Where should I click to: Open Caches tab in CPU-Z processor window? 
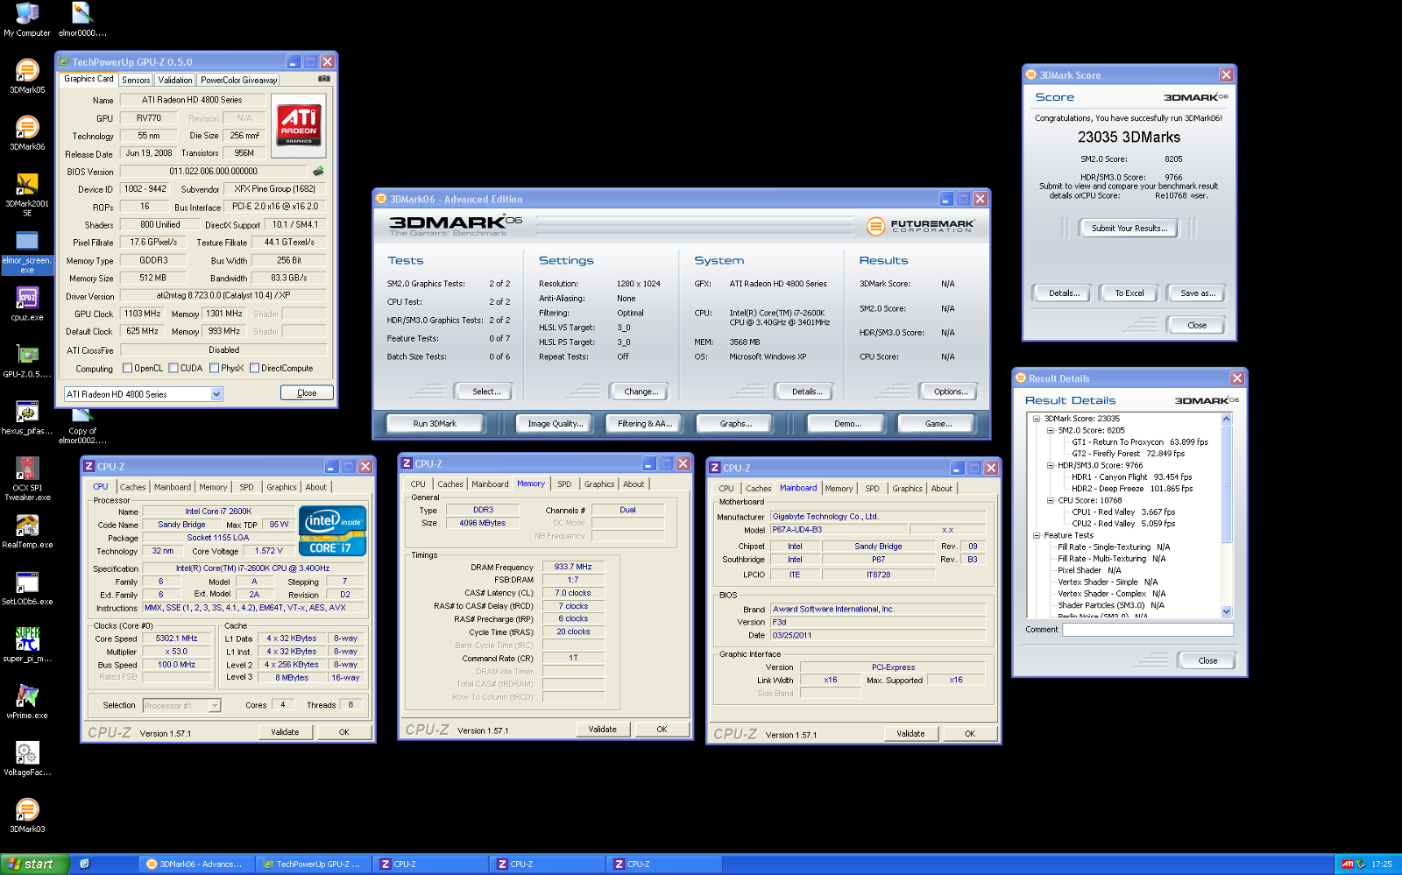point(132,487)
